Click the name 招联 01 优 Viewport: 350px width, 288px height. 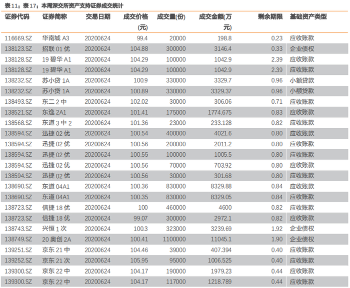[56, 48]
